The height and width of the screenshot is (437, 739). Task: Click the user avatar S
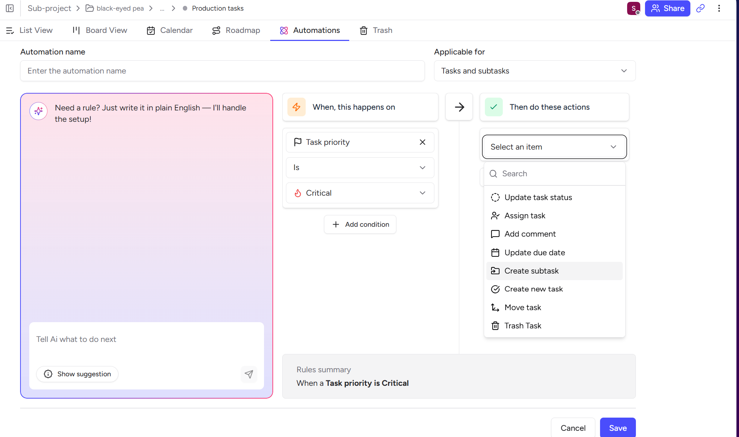[x=633, y=8]
